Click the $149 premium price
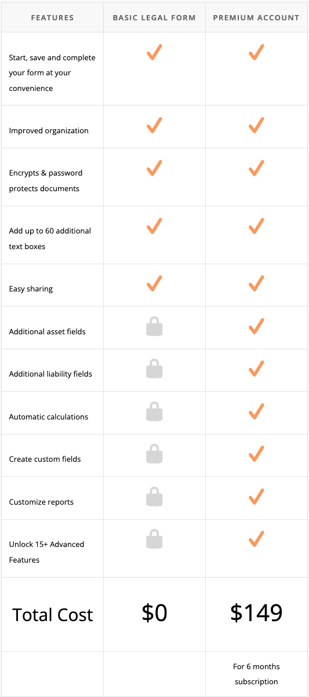Viewport: 309px width, 697px height. coord(256,613)
